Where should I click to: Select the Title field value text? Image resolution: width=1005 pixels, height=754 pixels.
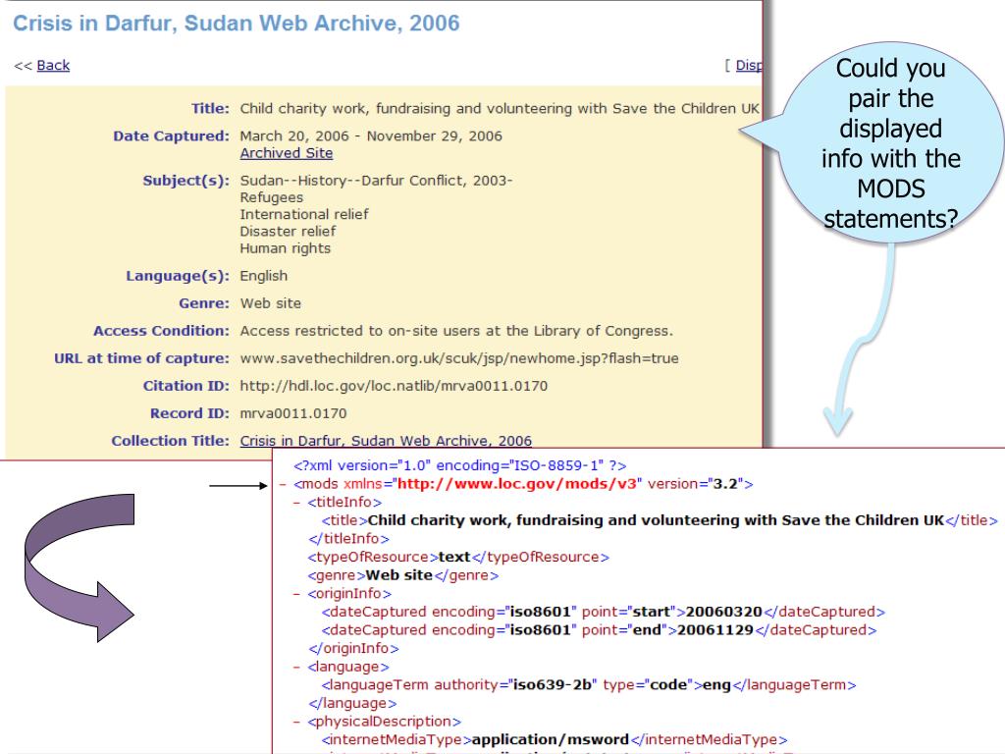pyautogui.click(x=500, y=108)
